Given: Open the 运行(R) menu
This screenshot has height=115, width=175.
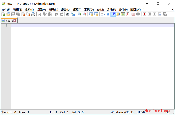Looking at the screenshot, I should click(111, 10).
